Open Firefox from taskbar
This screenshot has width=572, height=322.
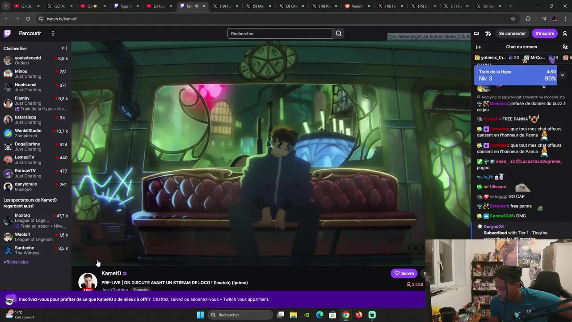pyautogui.click(x=359, y=315)
